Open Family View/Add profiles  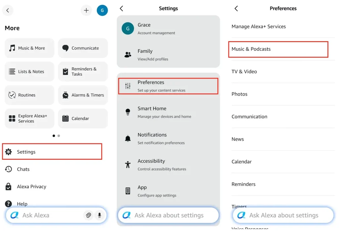(x=169, y=55)
